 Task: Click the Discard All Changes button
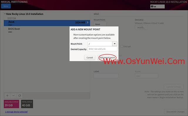pos(175,112)
